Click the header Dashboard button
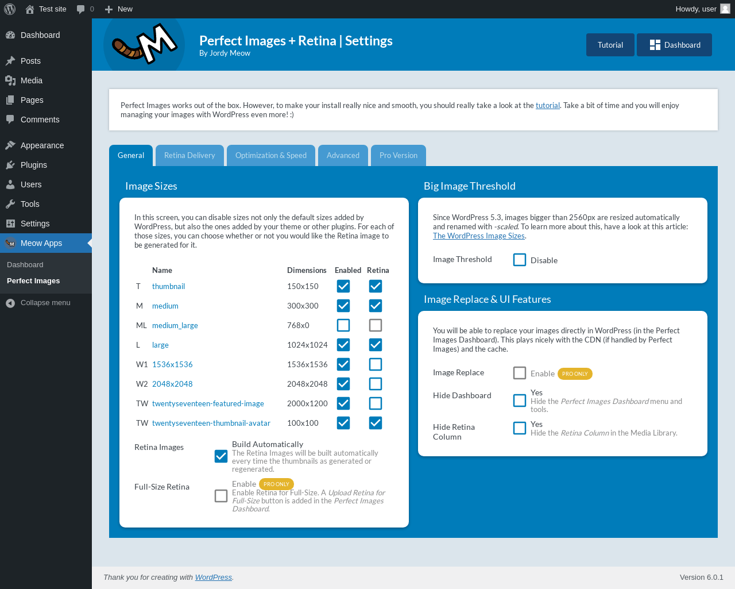 (x=674, y=45)
